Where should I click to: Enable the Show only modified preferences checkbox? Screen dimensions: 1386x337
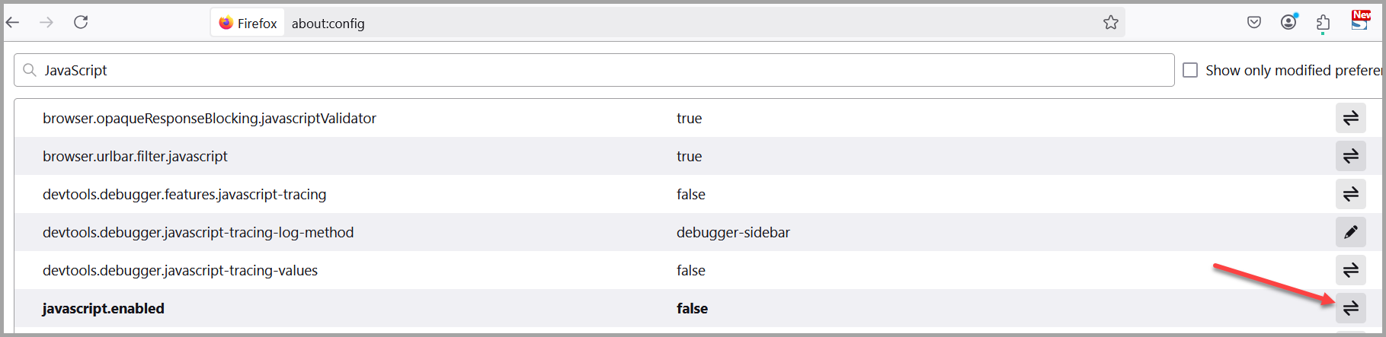tap(1190, 70)
